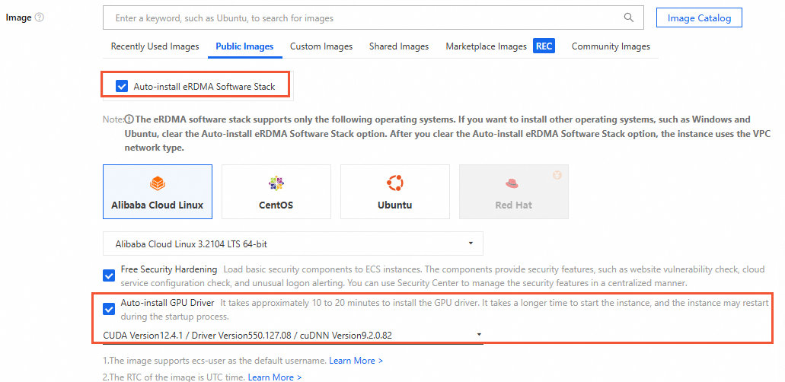Toggle the Free Security Hardening checkbox
The height and width of the screenshot is (382, 785).
(x=109, y=276)
